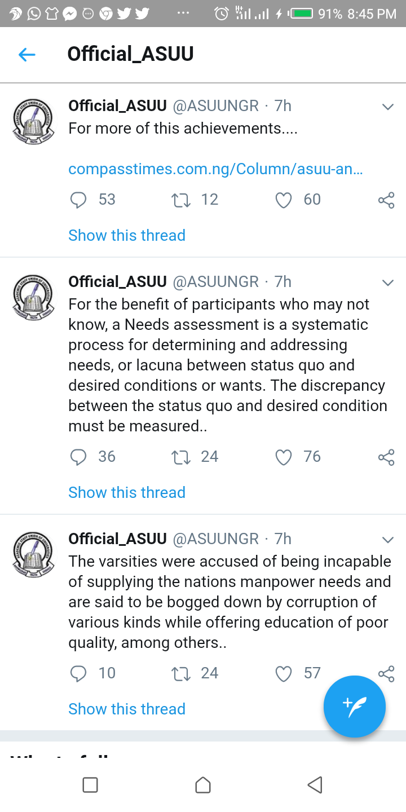The image size is (406, 812).
Task: Like the Needs assessment tweet
Action: [284, 457]
